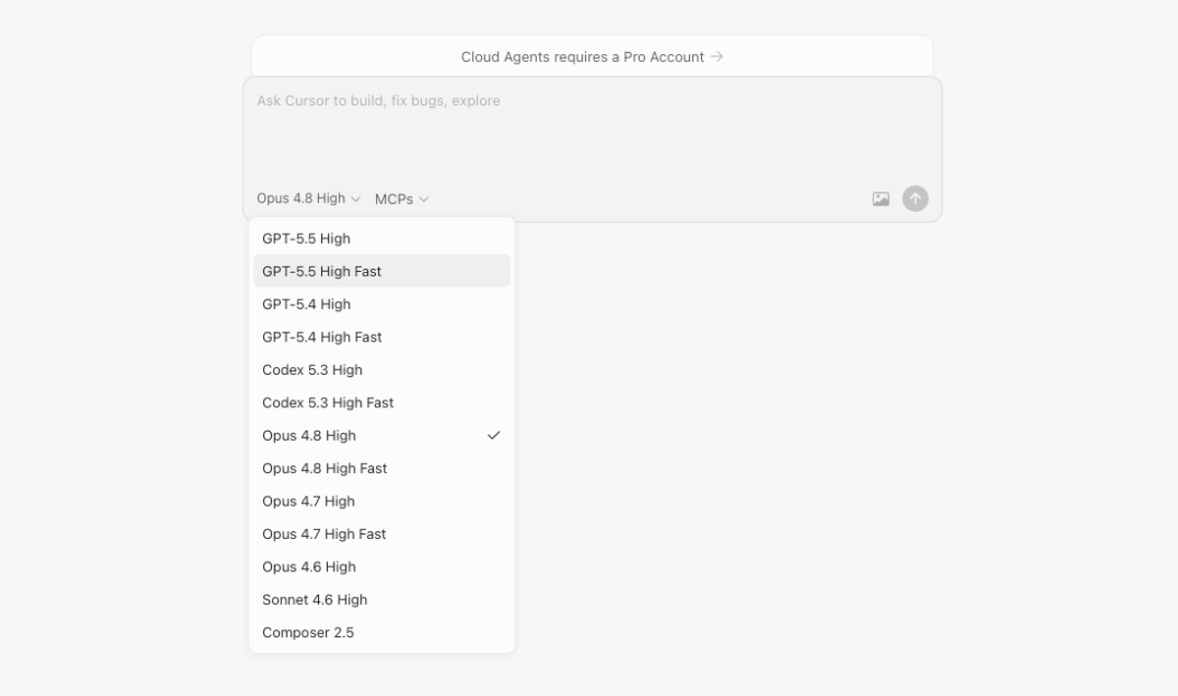Switch to Opus 4.8 High Fast
1178x696 pixels.
tap(382, 468)
